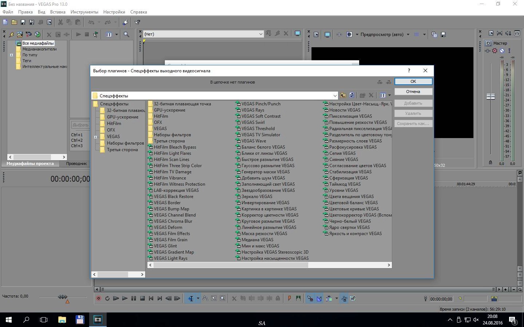The image size is (524, 327).
Task: Open Спецэффекты folder path dropdown
Action: coord(335,96)
